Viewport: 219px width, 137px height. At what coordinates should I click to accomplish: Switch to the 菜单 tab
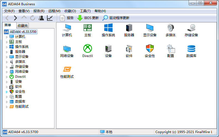(x=8, y=25)
